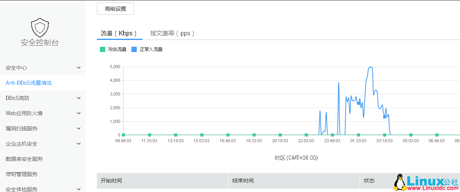The height and width of the screenshot is (192, 460).
Task: Click attack traffic marker at 16:48:03
Action: 228,135
